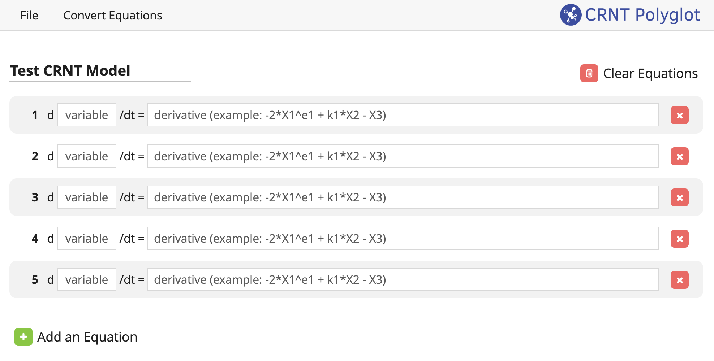Click the derivative field of equation 1
The height and width of the screenshot is (361, 714).
403,115
